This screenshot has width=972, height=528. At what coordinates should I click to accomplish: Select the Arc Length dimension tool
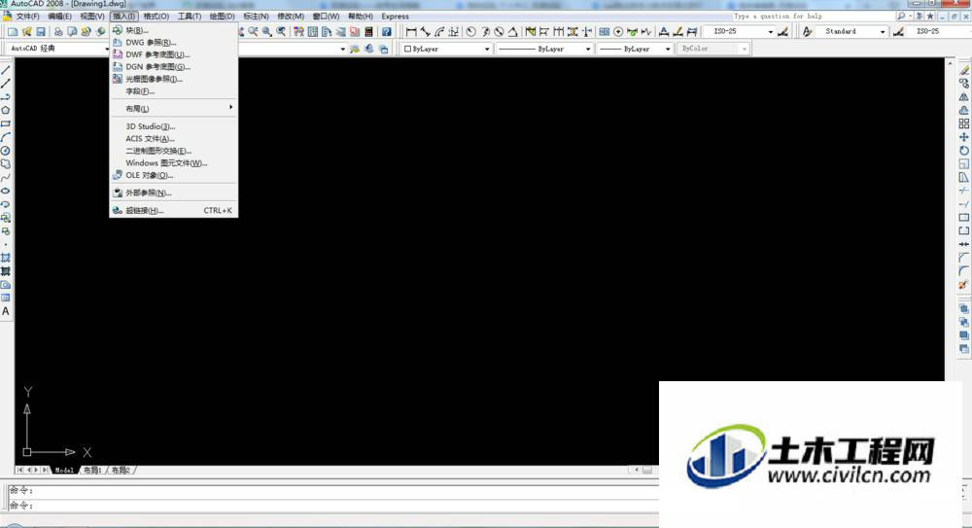pyautogui.click(x=439, y=31)
